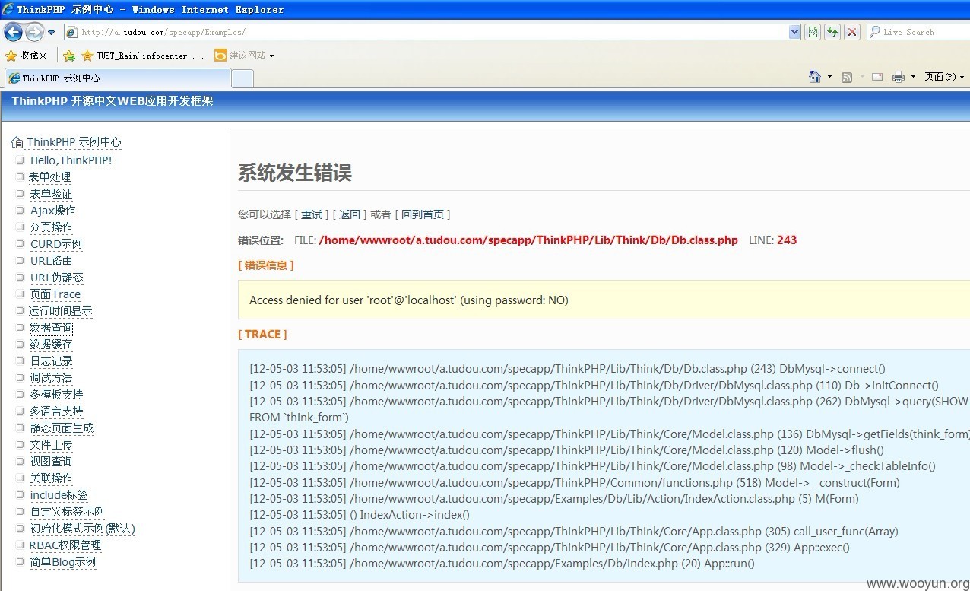The height and width of the screenshot is (591, 970).
Task: Open the 数据查询 example
Action: [51, 328]
